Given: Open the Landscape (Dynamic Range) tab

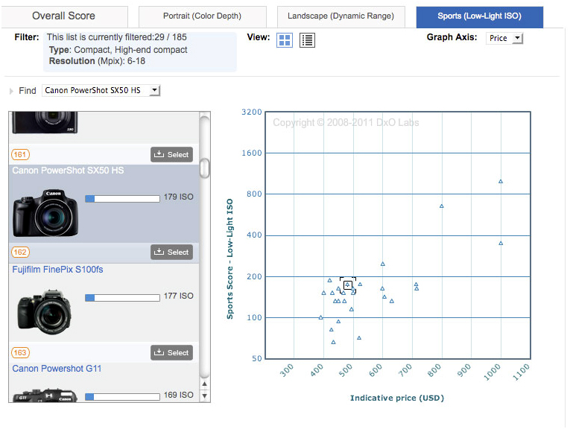Looking at the screenshot, I should (x=341, y=16).
